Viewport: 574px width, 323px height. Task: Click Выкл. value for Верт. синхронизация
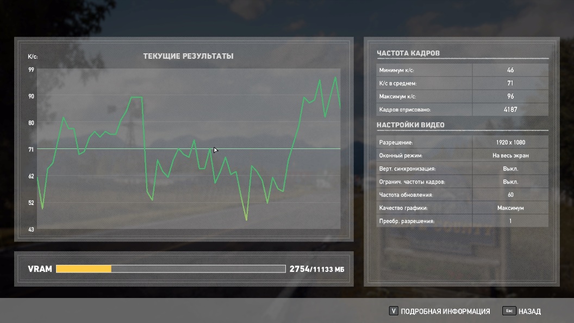510,169
